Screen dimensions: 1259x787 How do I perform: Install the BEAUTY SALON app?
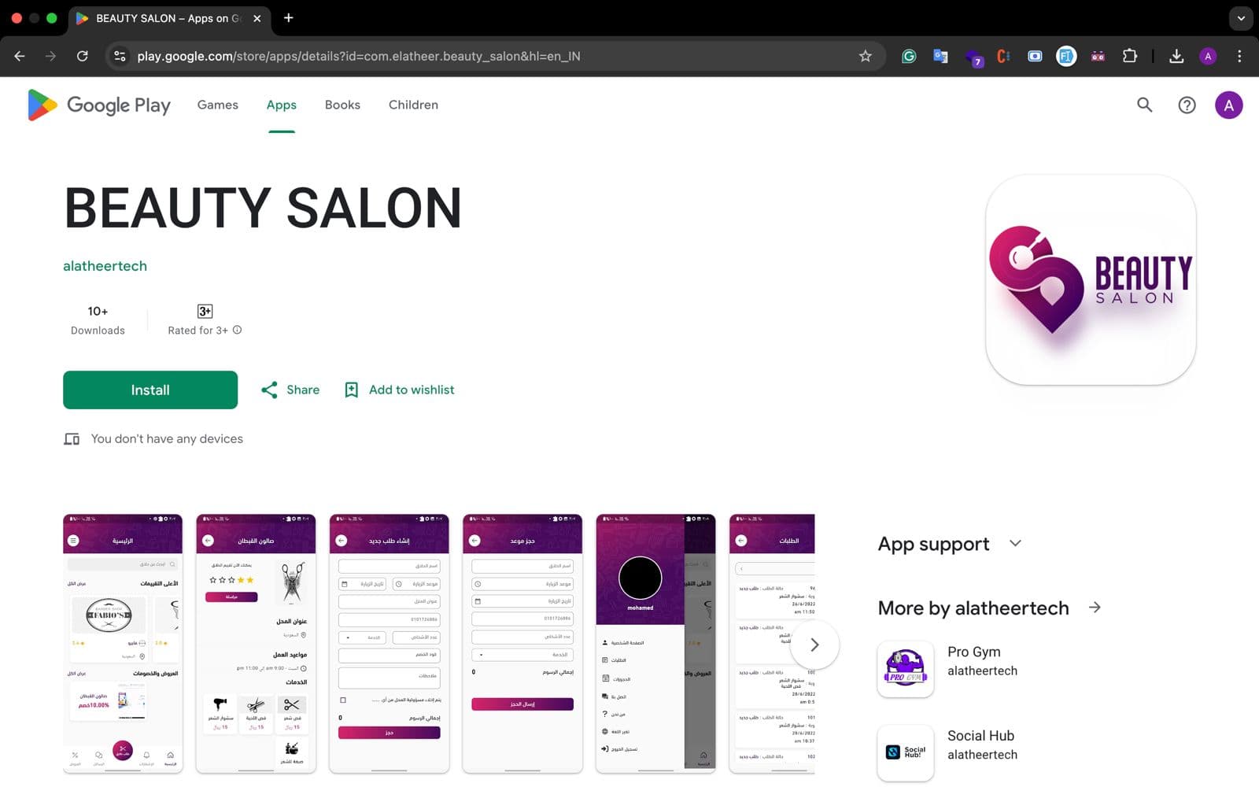pyautogui.click(x=150, y=390)
